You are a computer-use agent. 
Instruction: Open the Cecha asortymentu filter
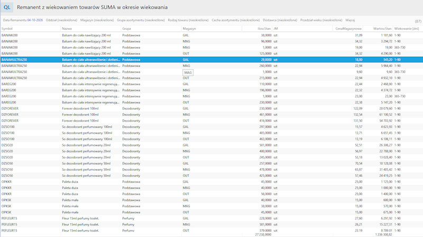(x=235, y=20)
